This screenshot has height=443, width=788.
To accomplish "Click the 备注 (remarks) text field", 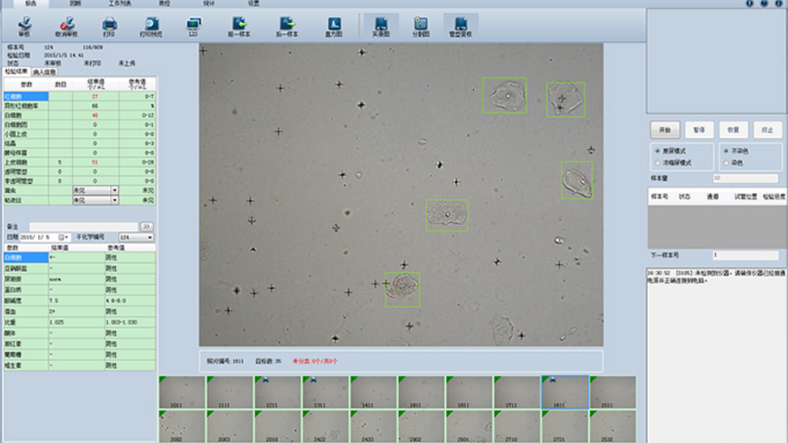I will coord(84,227).
